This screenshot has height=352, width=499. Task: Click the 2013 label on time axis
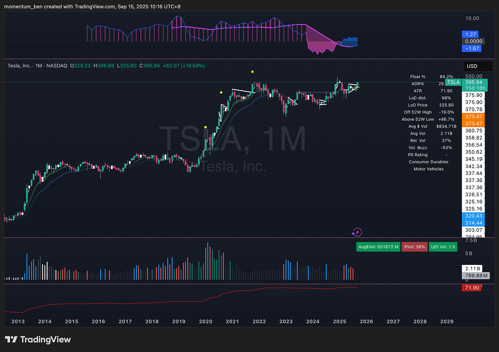coord(18,321)
